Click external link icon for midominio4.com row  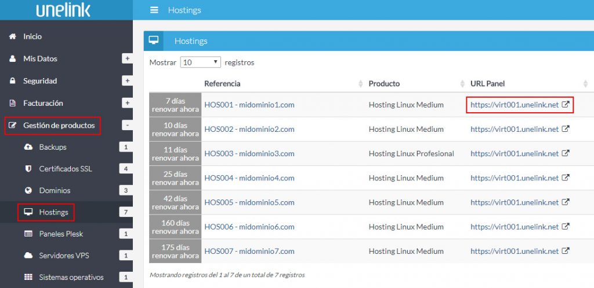tap(565, 178)
